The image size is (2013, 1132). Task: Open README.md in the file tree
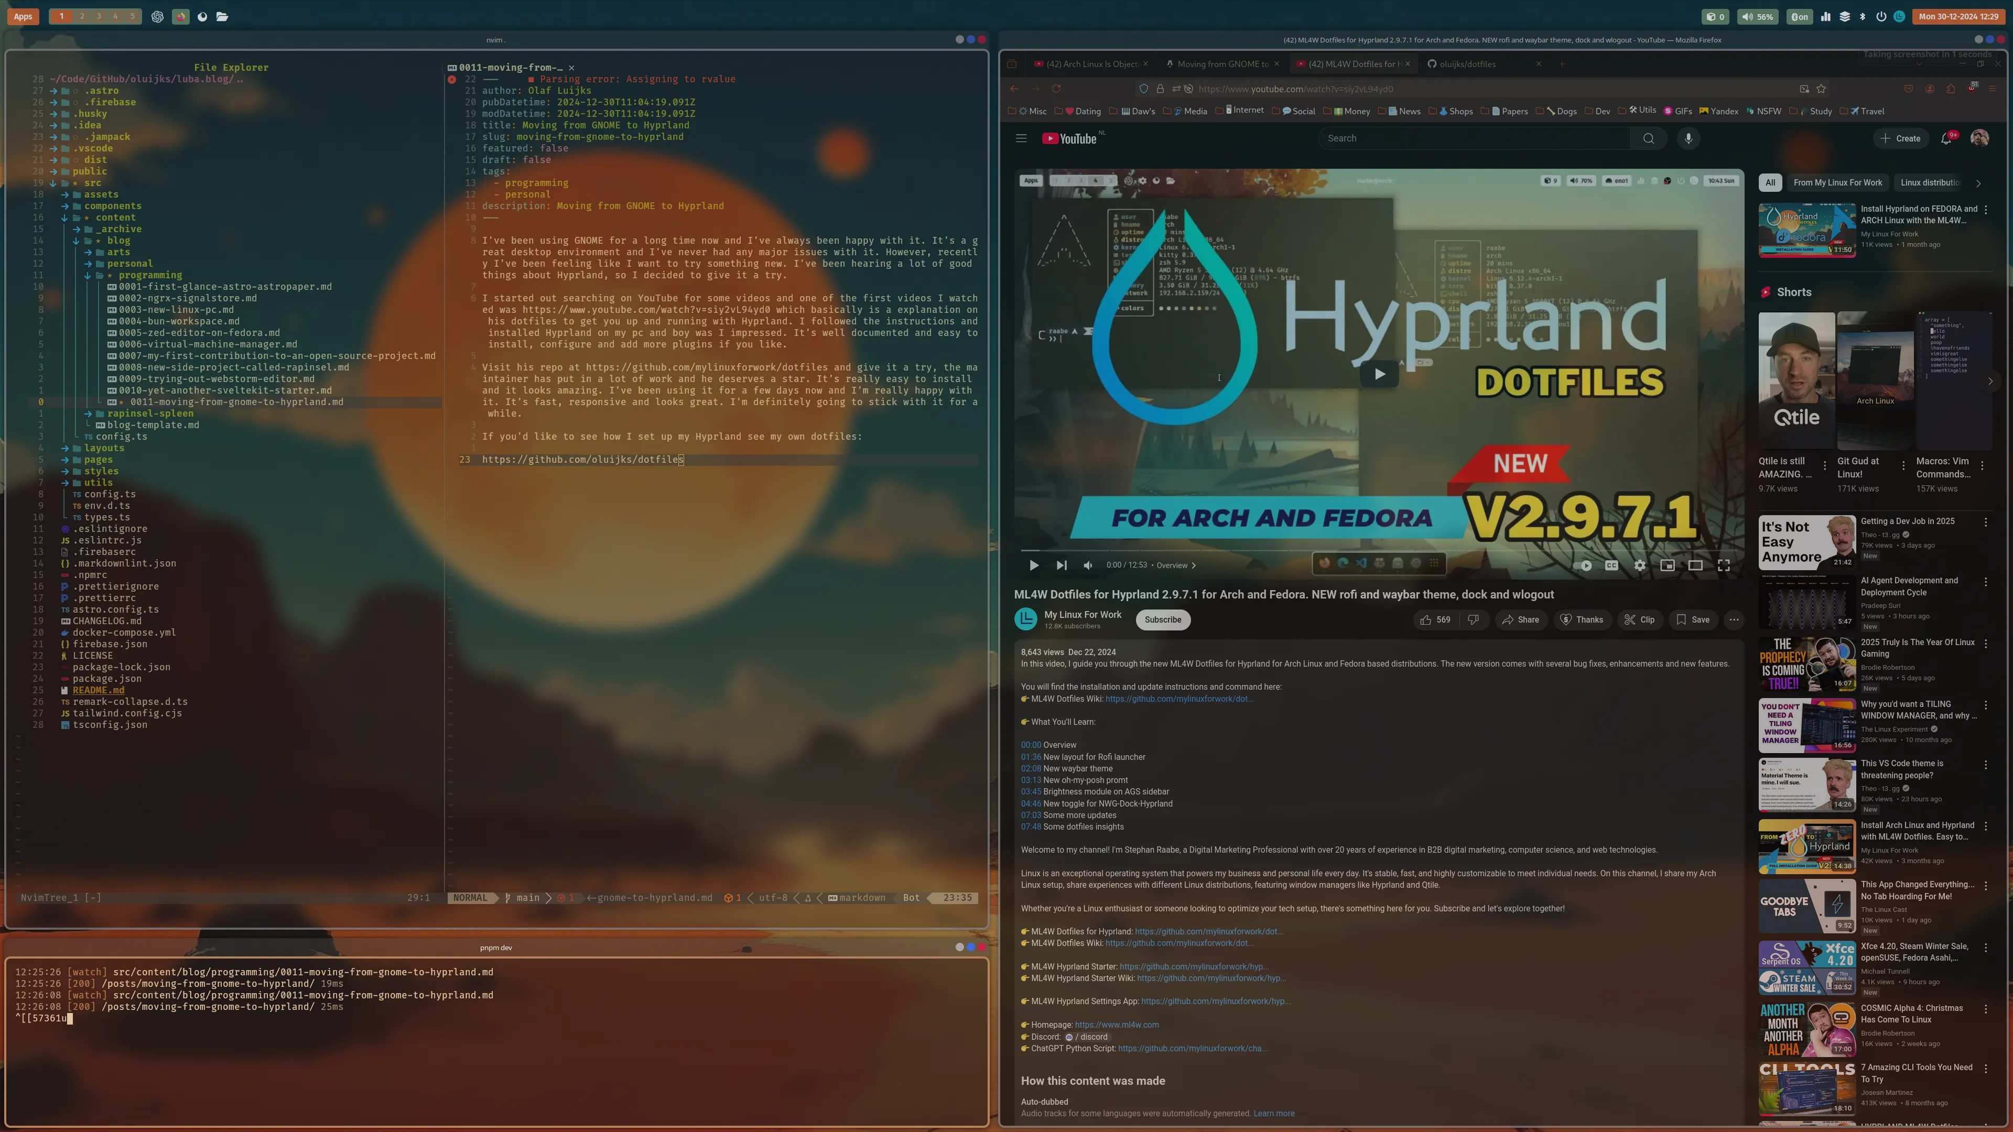98,690
